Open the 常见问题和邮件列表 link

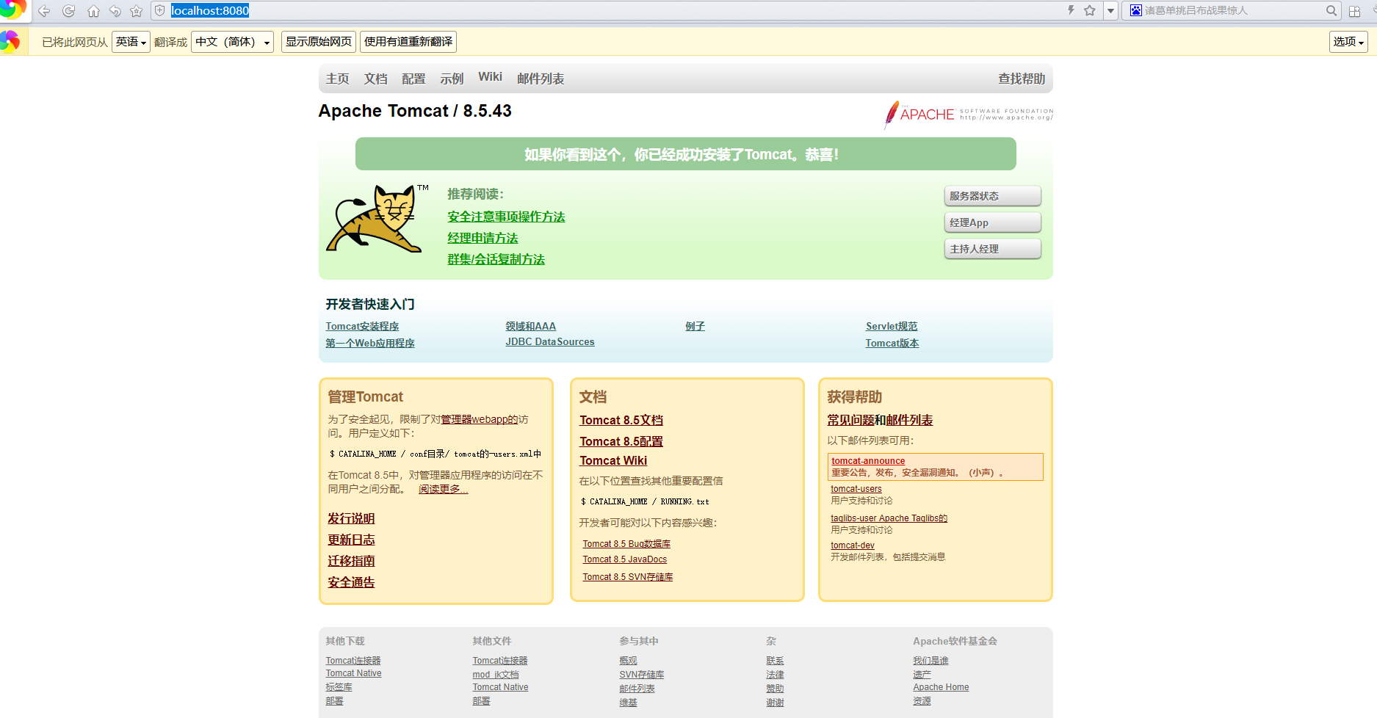click(880, 420)
